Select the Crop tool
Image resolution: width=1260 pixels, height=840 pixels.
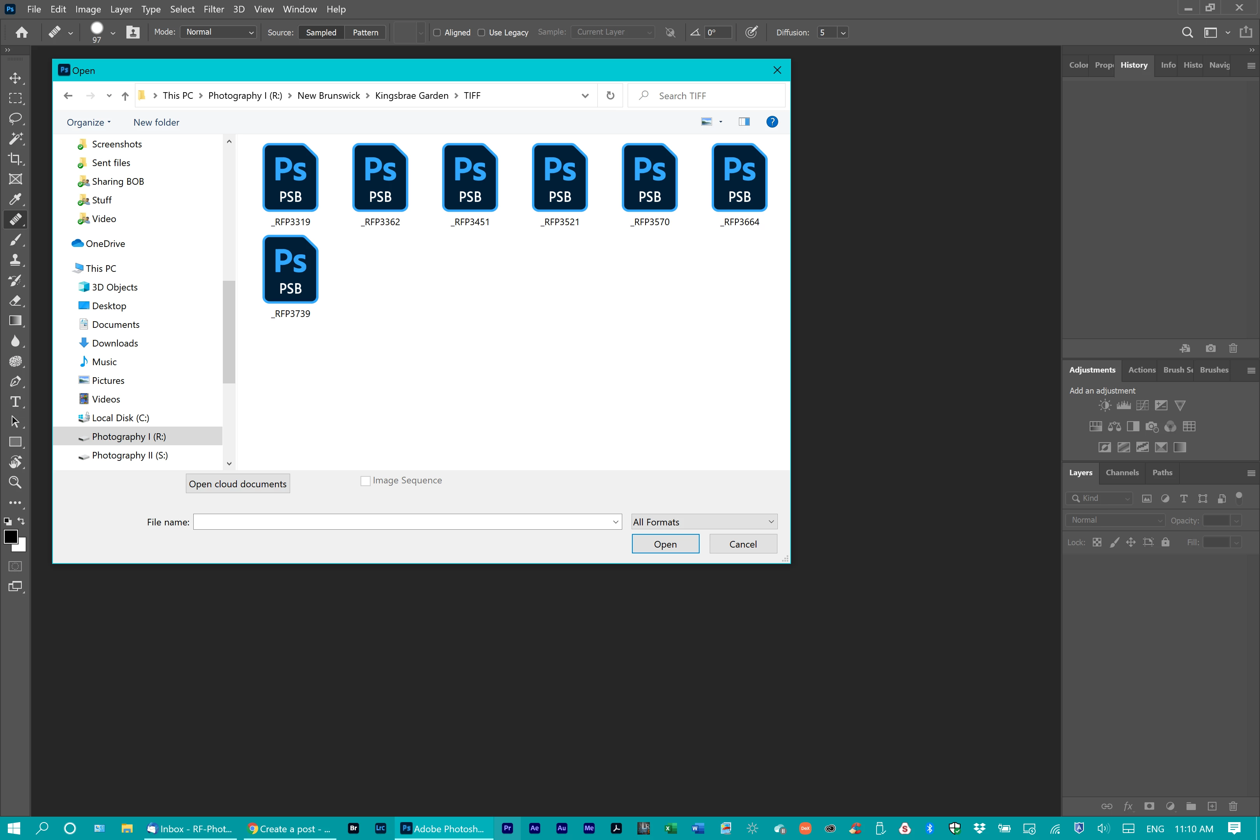coord(15,159)
